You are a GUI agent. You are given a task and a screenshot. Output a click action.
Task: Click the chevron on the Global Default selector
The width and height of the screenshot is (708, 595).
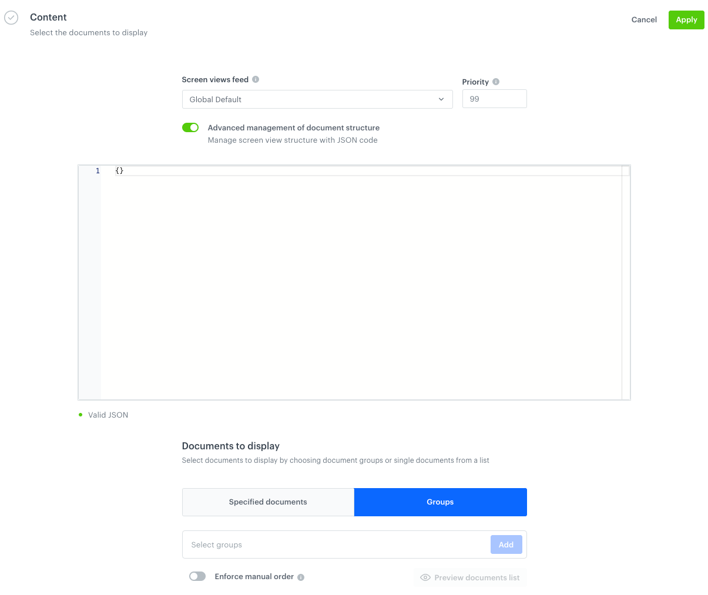[441, 99]
